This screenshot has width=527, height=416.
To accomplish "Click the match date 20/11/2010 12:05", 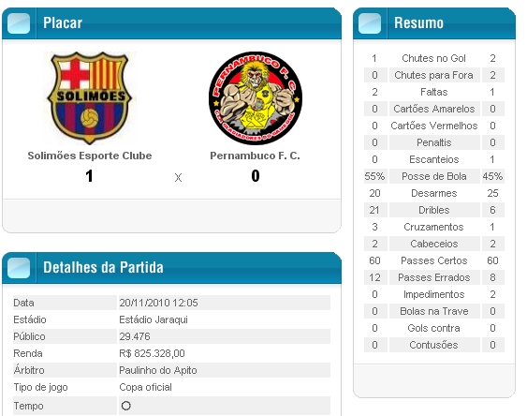I will pos(158,303).
